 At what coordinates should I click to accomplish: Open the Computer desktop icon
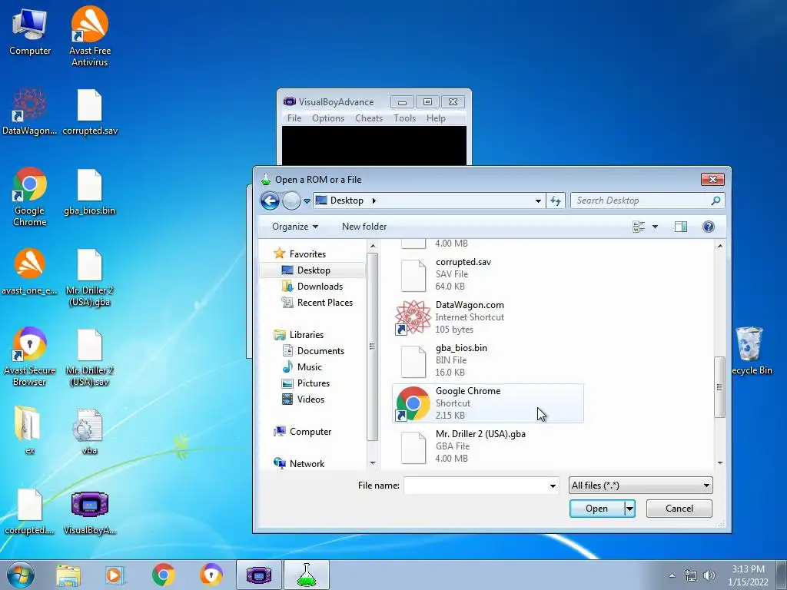[x=30, y=32]
